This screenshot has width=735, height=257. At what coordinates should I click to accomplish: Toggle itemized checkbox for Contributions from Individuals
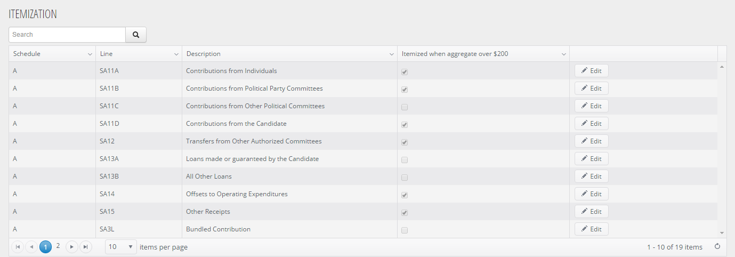tap(405, 71)
